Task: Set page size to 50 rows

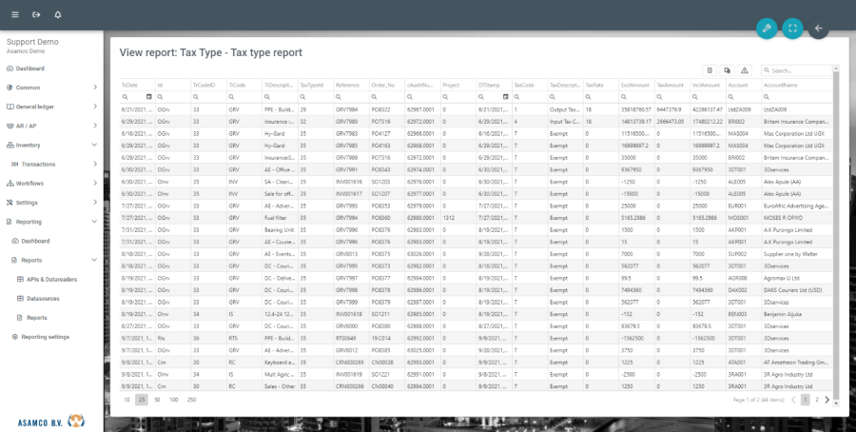Action: pos(157,400)
